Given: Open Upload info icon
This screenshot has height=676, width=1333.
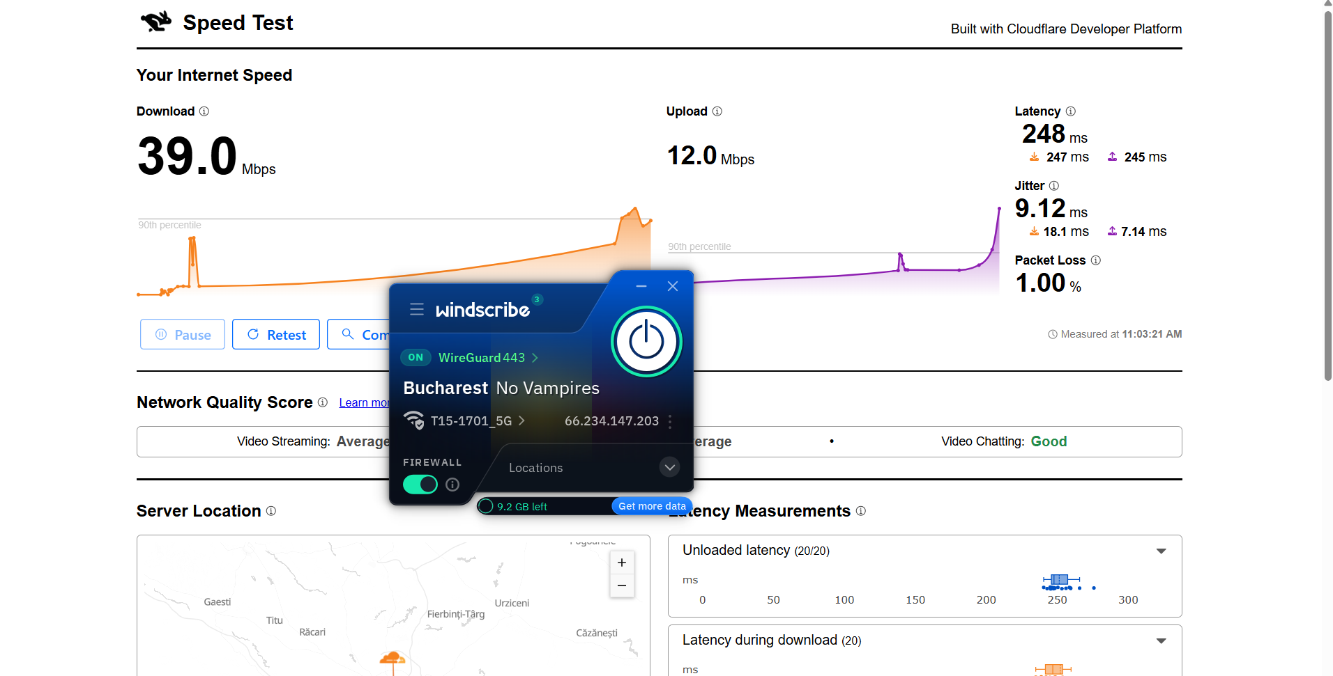Looking at the screenshot, I should [717, 111].
